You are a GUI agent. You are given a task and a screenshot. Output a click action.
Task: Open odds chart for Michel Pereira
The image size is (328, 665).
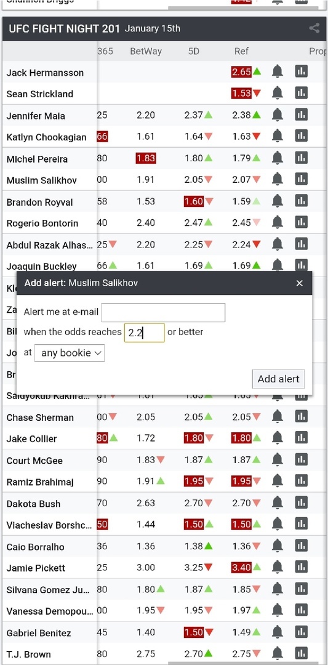pyautogui.click(x=302, y=158)
